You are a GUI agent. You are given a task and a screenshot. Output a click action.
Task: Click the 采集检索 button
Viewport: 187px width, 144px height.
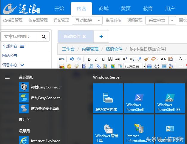coord(157,20)
